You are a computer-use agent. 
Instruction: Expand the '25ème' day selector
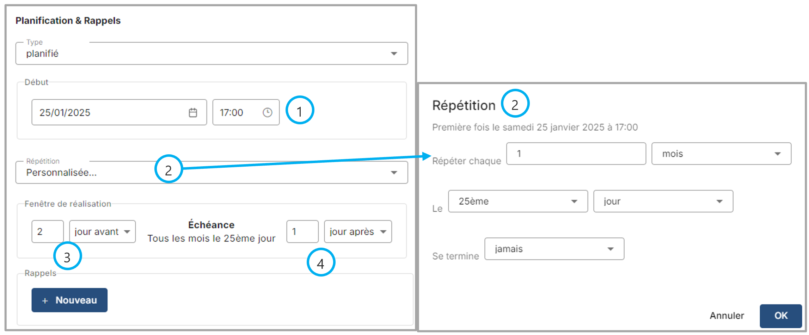click(x=517, y=201)
